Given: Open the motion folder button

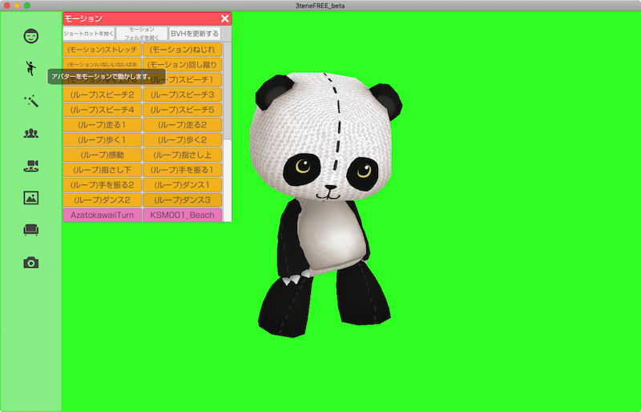Looking at the screenshot, I should 142,34.
